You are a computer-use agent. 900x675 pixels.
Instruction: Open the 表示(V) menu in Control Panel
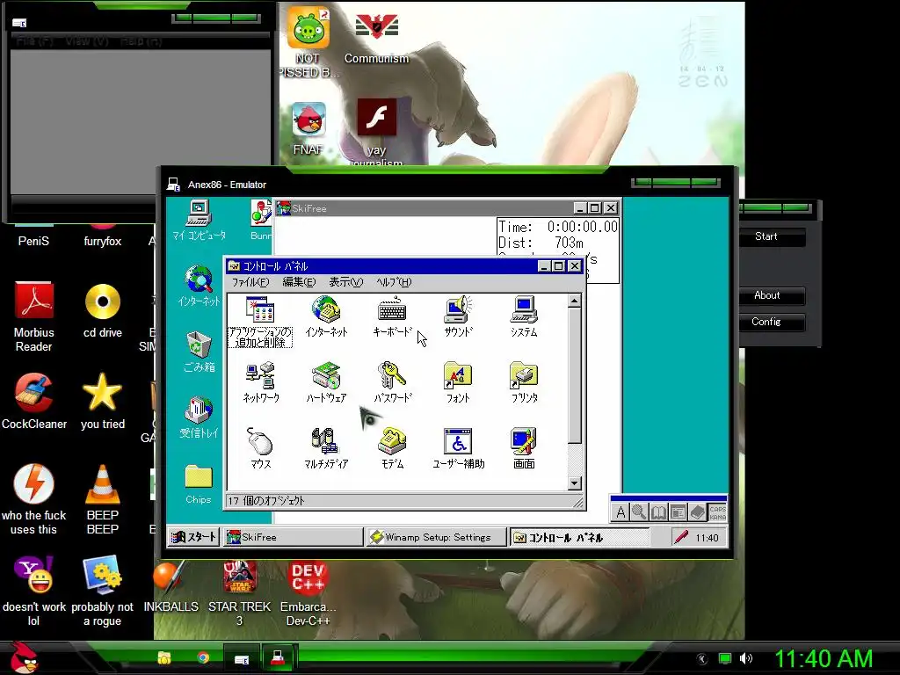coord(346,282)
